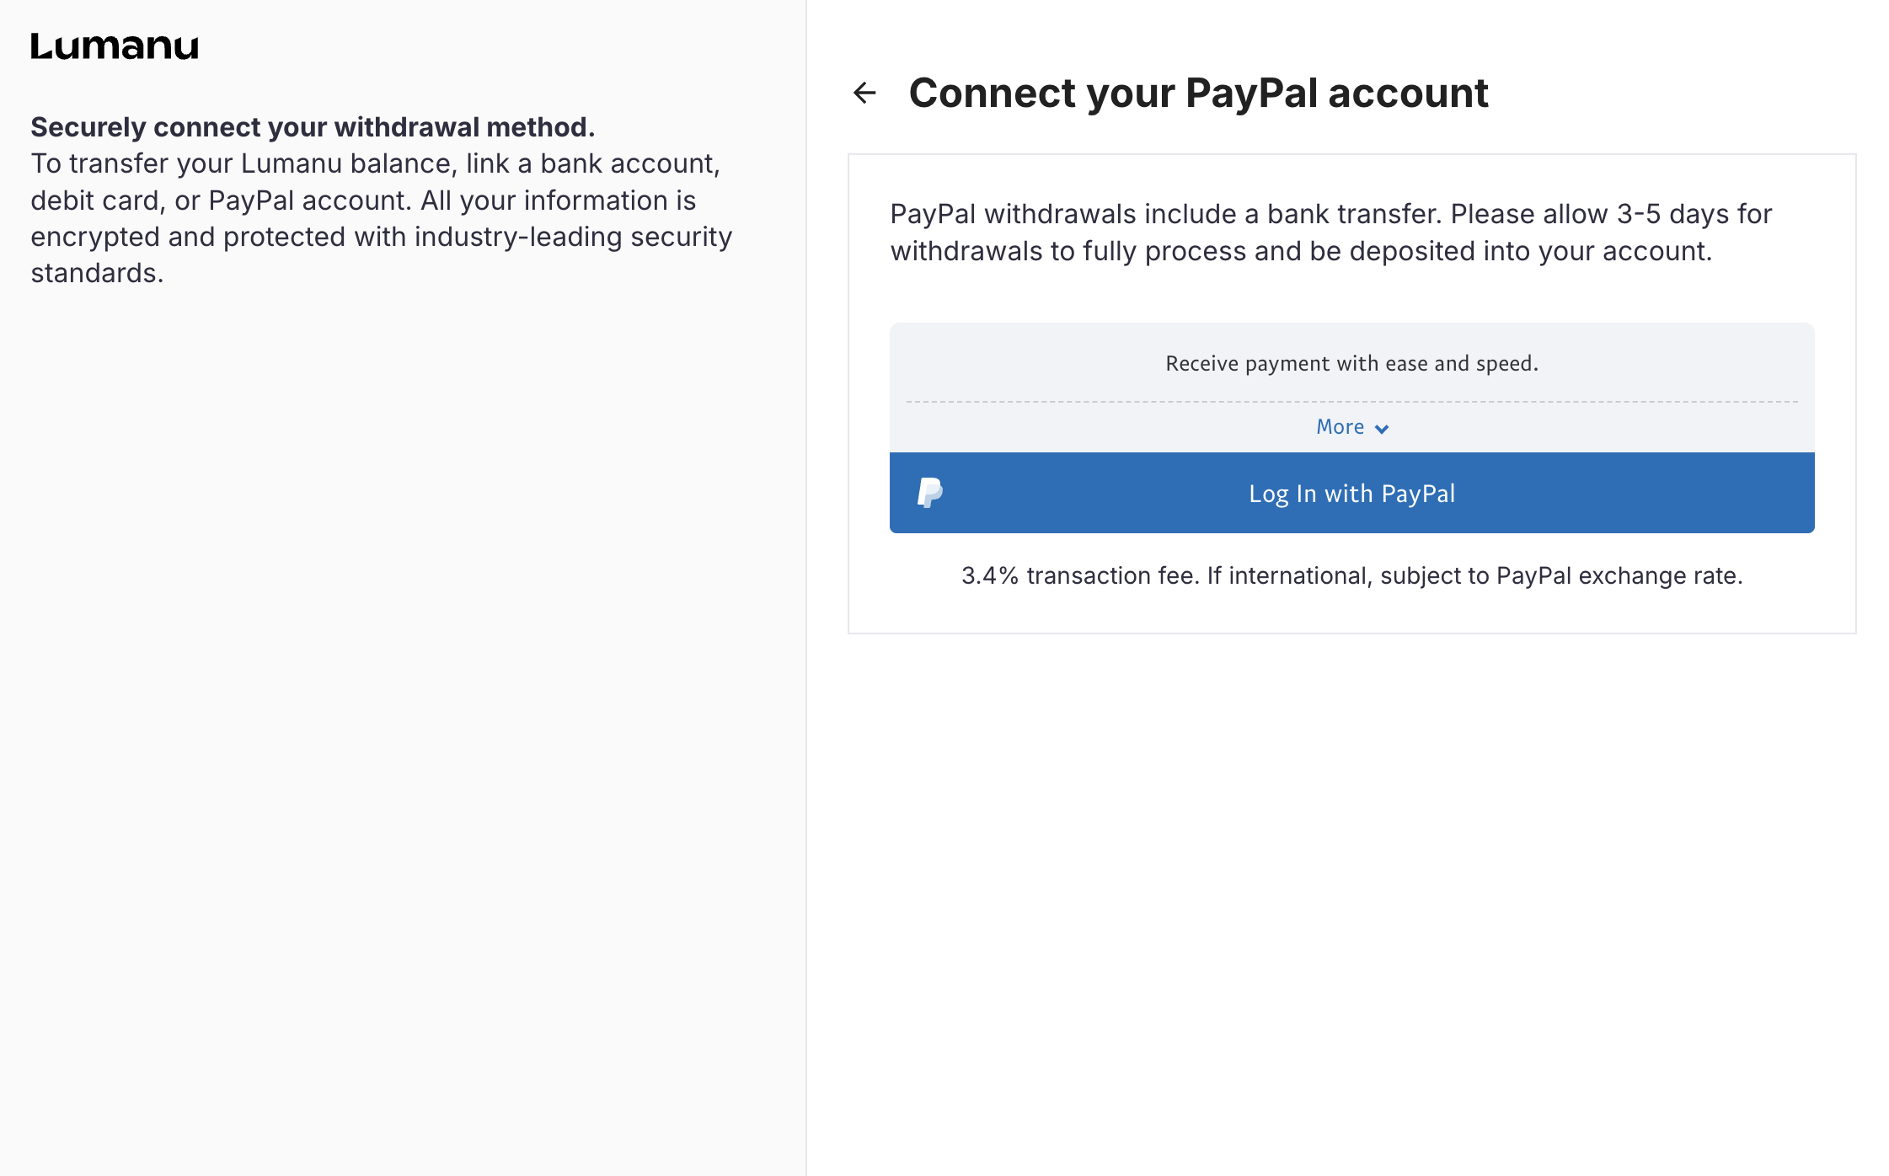Click the Receive payment with ease and speed text
Viewport: 1889px width, 1176px height.
point(1351,363)
